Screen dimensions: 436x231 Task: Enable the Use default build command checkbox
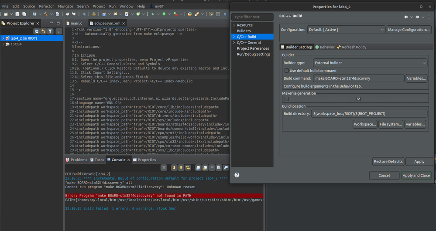tap(286, 71)
